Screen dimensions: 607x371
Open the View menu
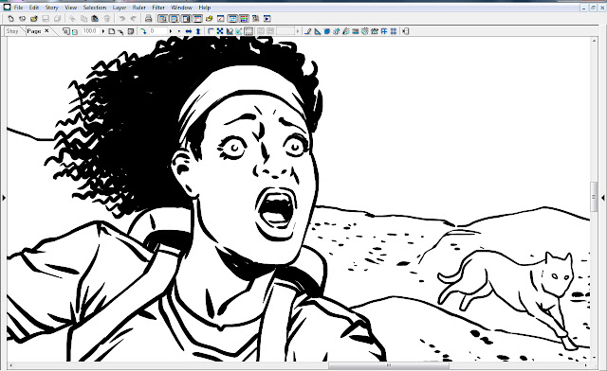(x=71, y=8)
